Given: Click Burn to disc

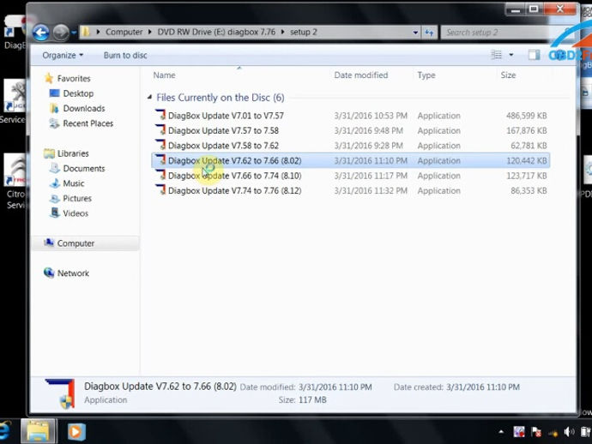Looking at the screenshot, I should click(125, 56).
